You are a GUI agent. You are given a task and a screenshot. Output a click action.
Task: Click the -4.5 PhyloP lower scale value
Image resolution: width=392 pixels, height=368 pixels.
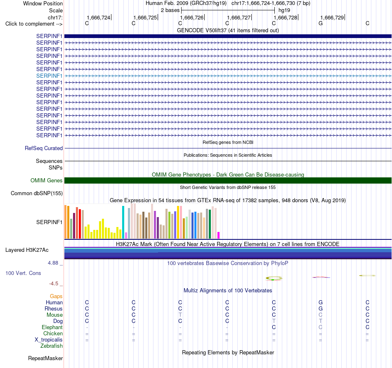(x=54, y=284)
